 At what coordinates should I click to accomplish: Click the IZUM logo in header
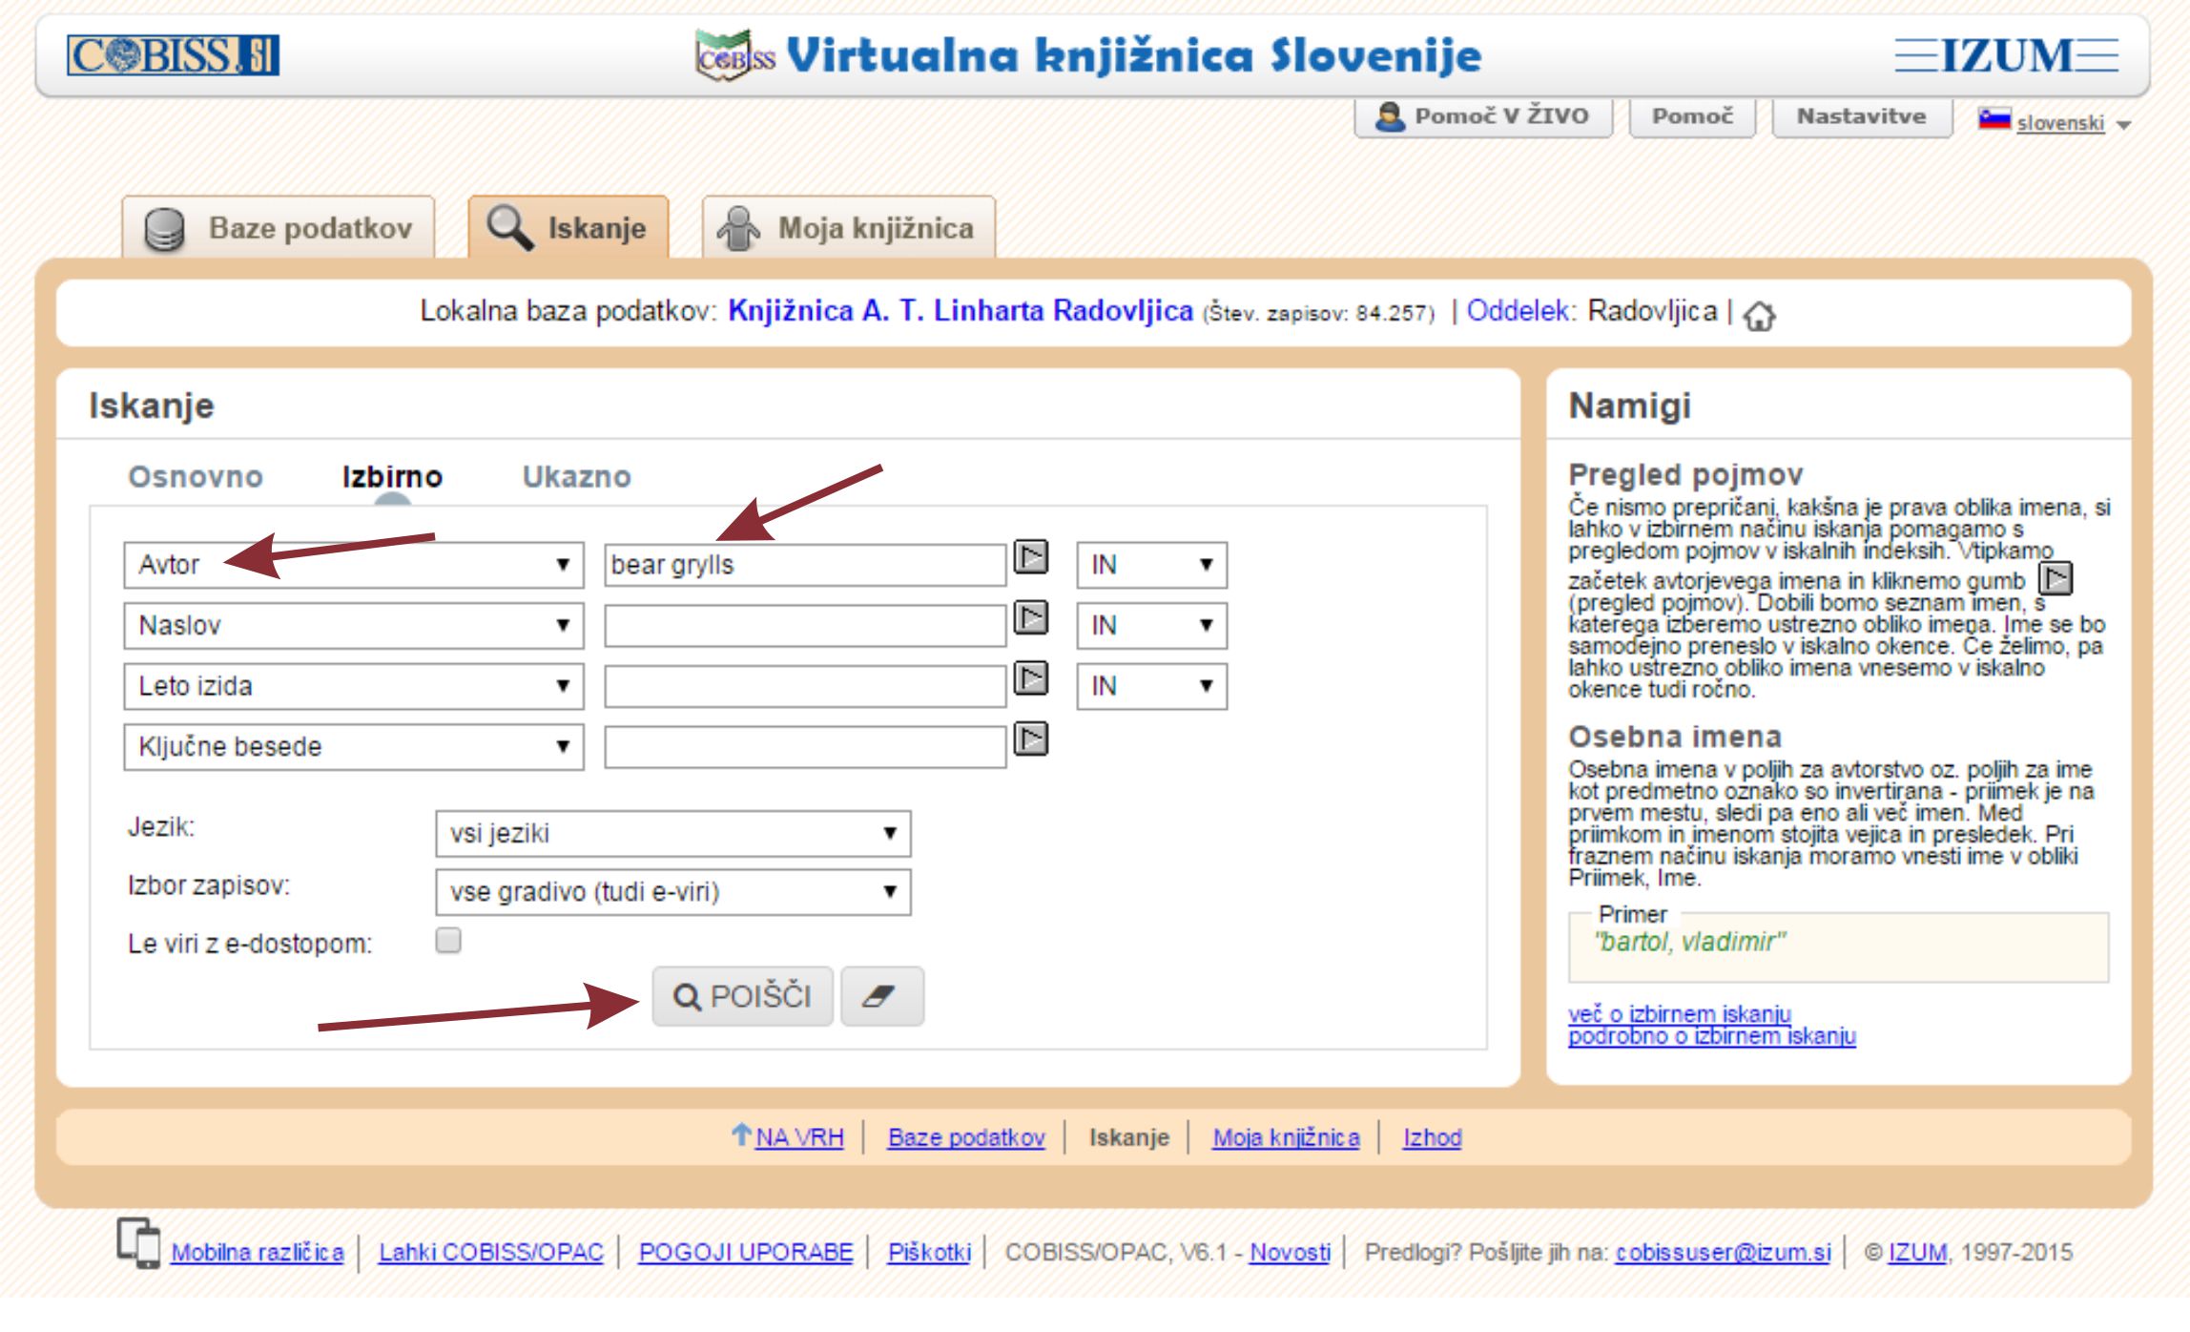click(x=2006, y=55)
